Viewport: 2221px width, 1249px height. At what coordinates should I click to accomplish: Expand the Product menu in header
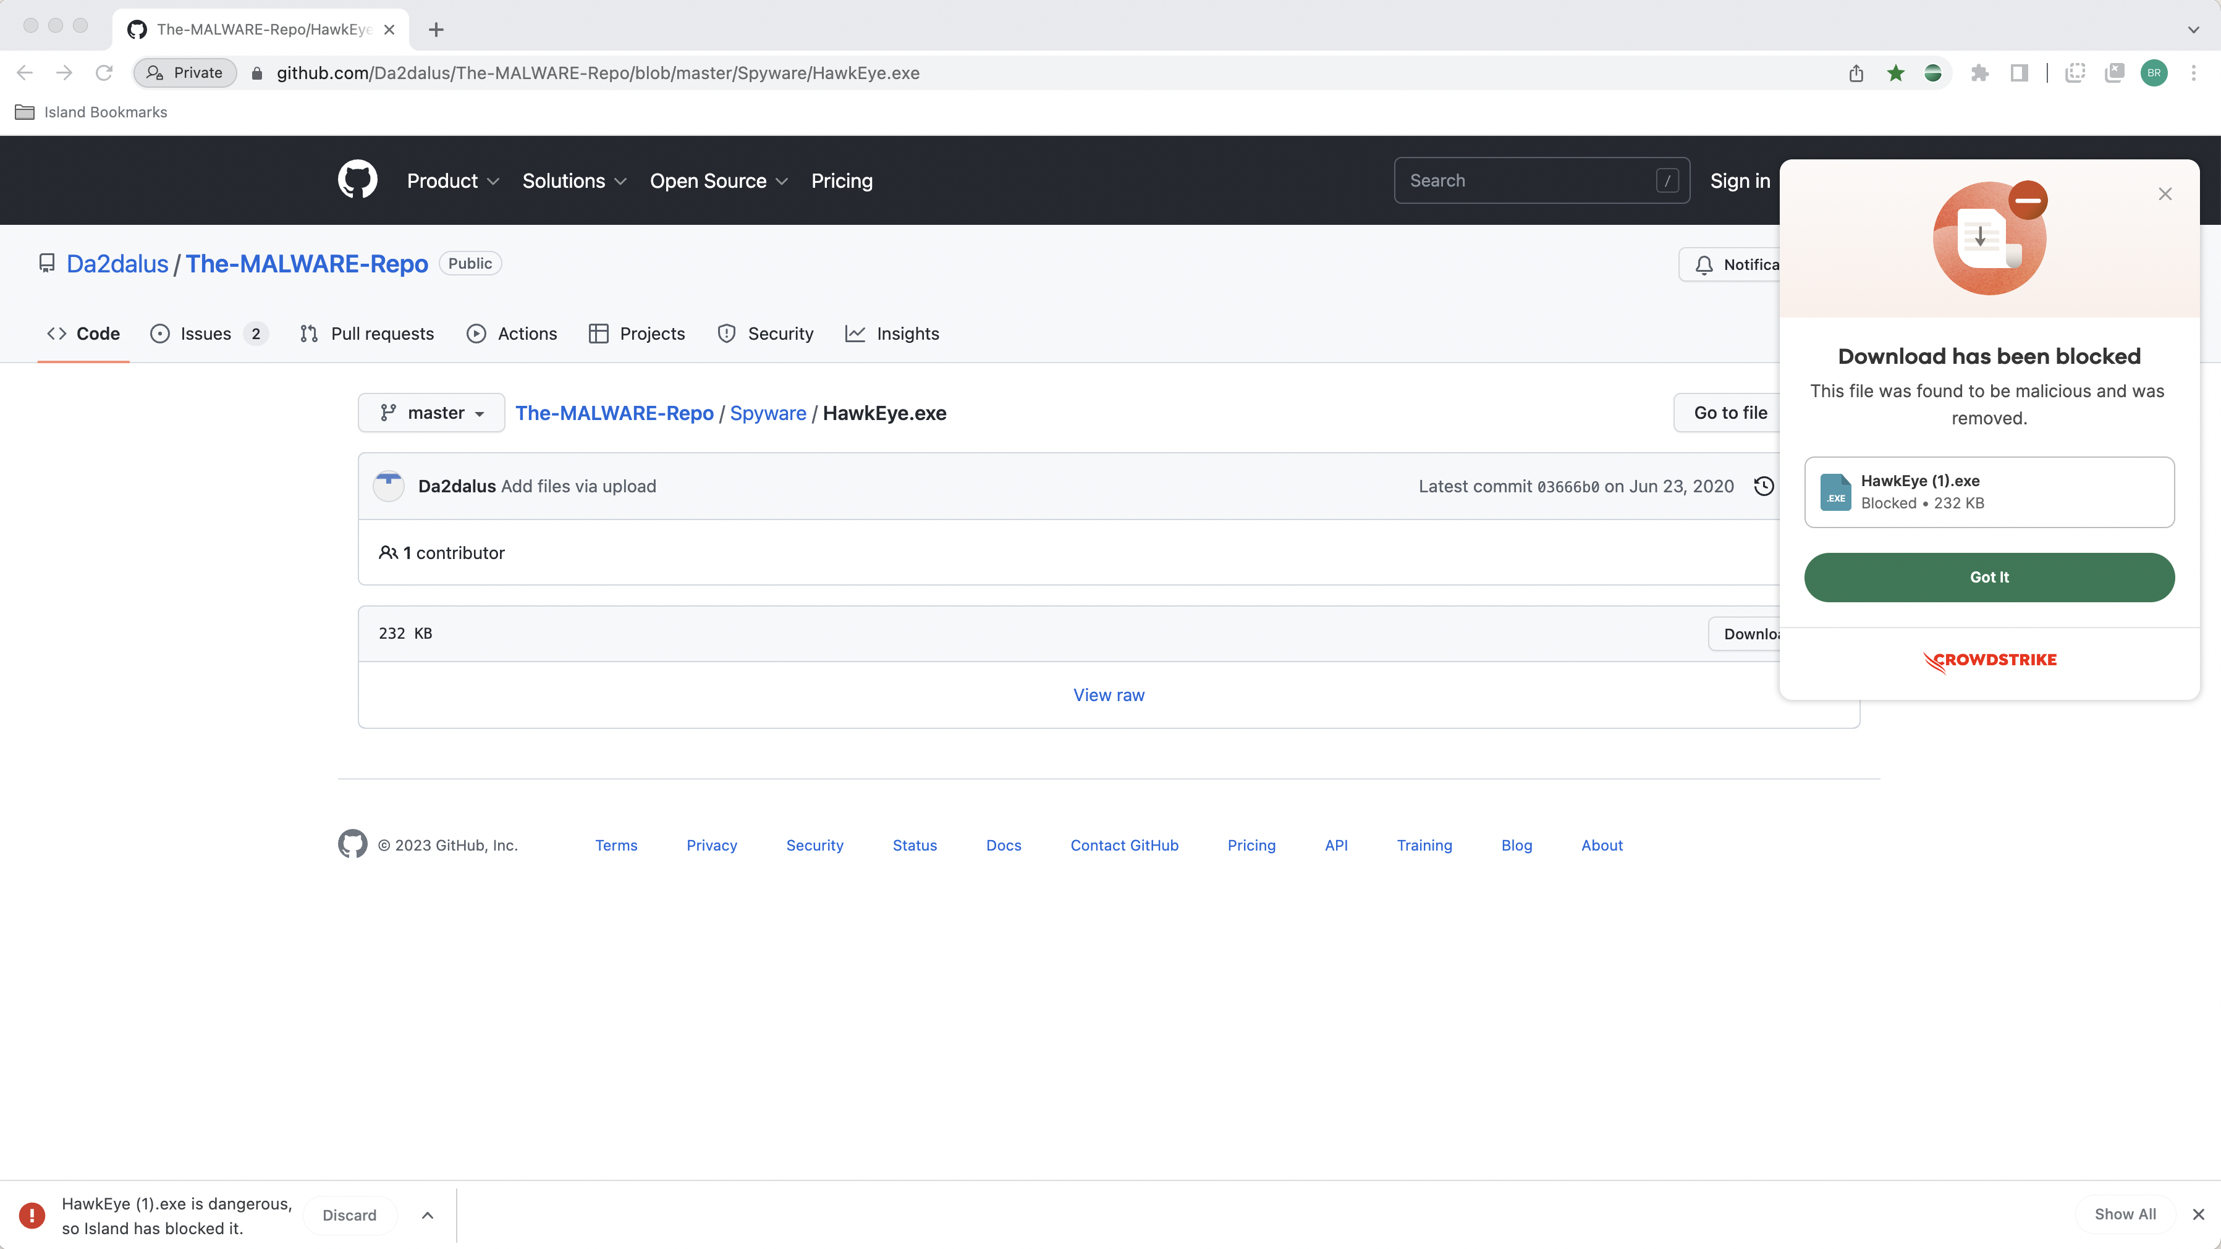[x=452, y=181]
